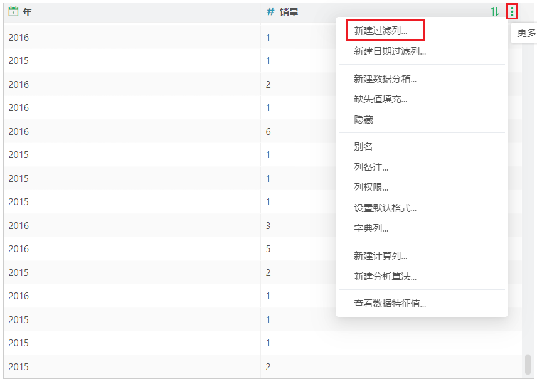Click the green sort arrows icon

pos(495,11)
